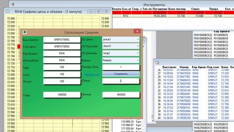This screenshot has height=132, width=234.
Task: Click the Счет депо input field
Action: click(x=62, y=47)
